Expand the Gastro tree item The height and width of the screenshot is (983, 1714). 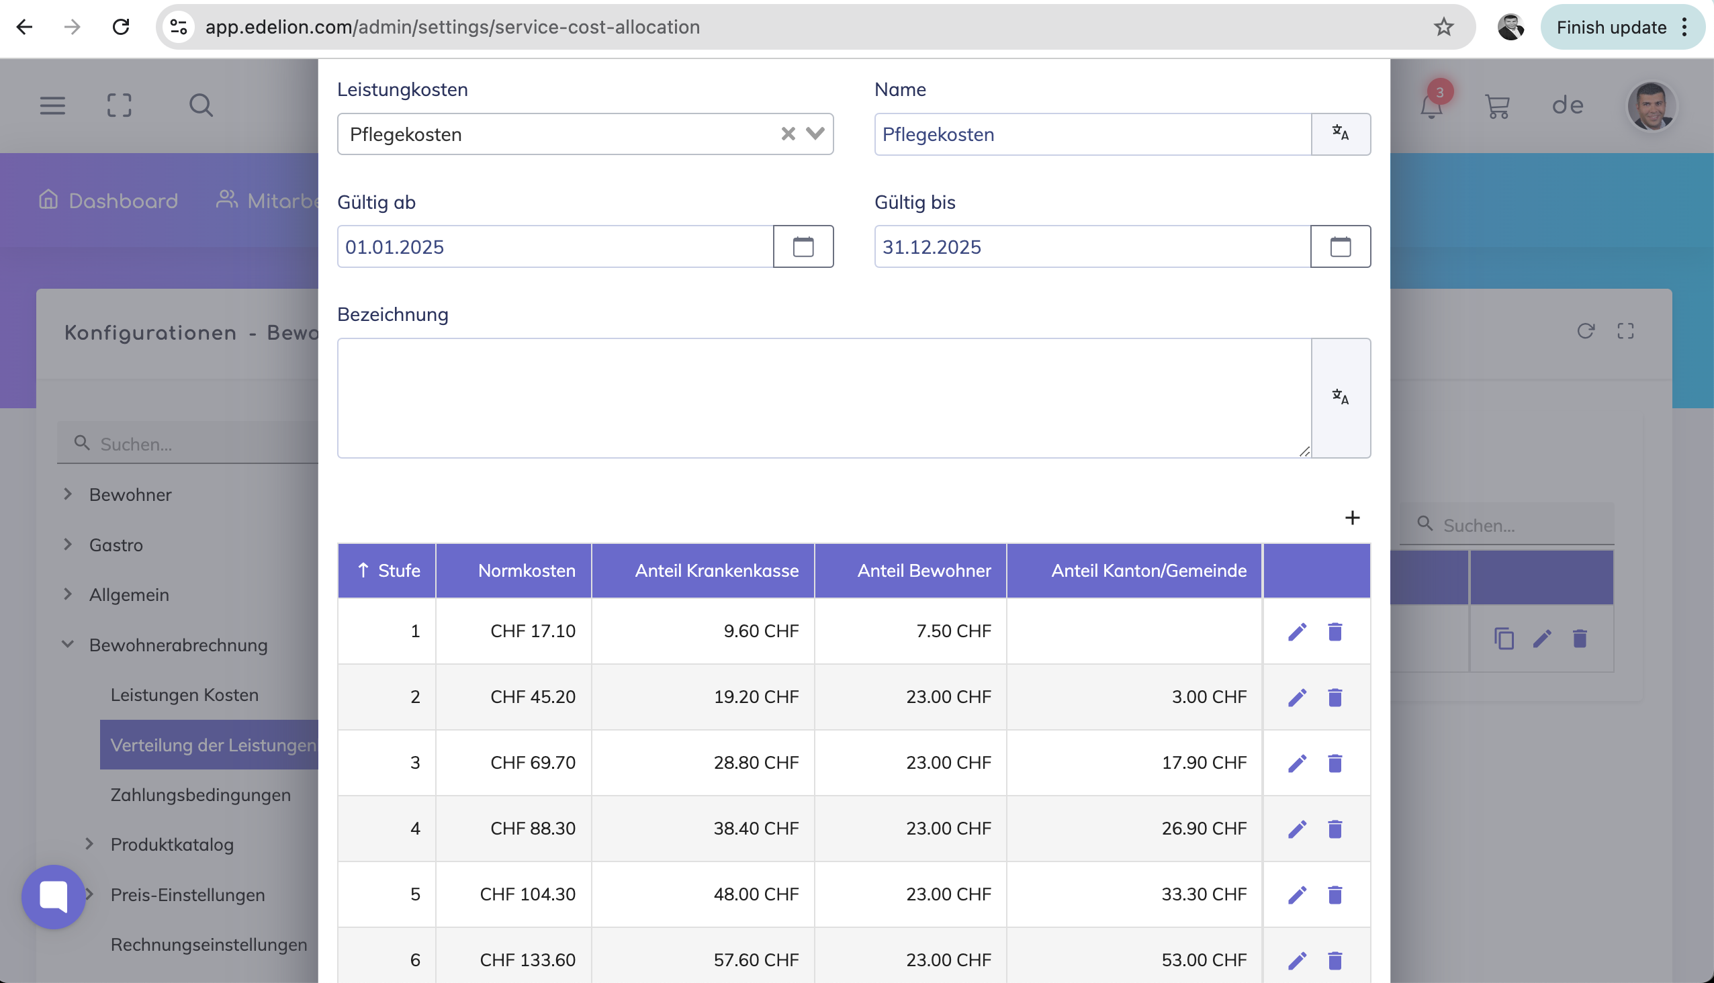point(68,544)
